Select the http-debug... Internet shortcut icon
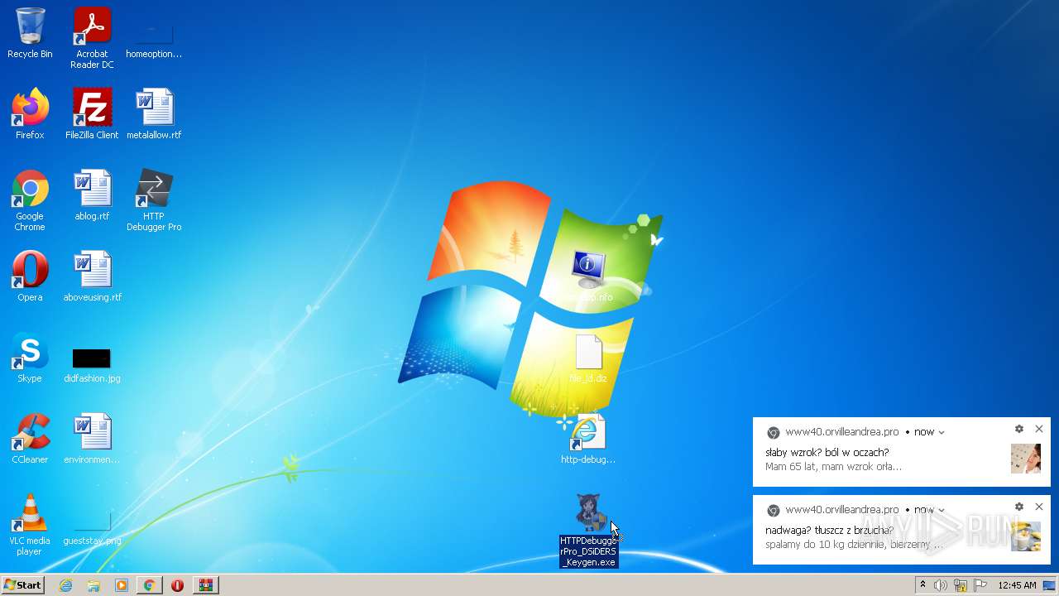 coord(588,439)
